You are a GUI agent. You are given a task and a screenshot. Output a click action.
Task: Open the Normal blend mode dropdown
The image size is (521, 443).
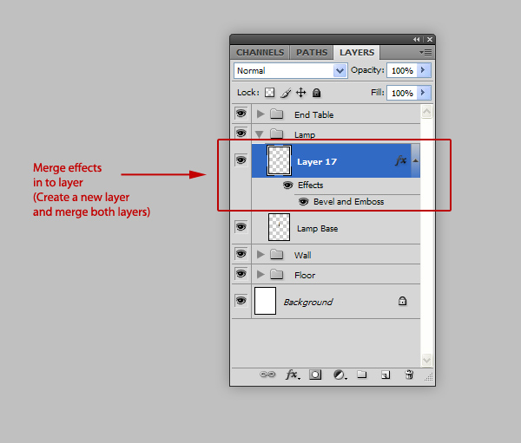[290, 70]
